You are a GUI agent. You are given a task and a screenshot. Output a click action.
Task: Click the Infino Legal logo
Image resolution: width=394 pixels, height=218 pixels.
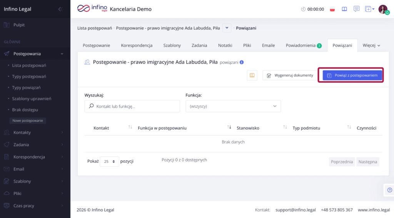[x=92, y=8]
